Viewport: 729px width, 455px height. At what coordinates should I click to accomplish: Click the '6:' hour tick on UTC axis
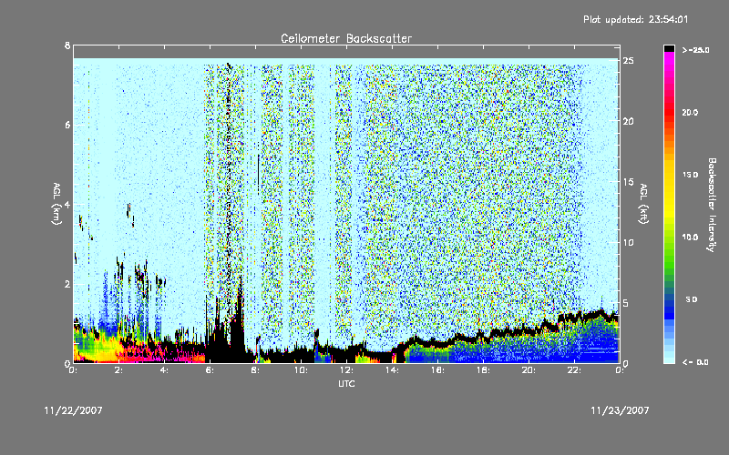pos(210,370)
